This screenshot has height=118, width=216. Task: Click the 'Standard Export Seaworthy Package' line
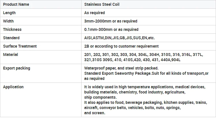pos(146,73)
